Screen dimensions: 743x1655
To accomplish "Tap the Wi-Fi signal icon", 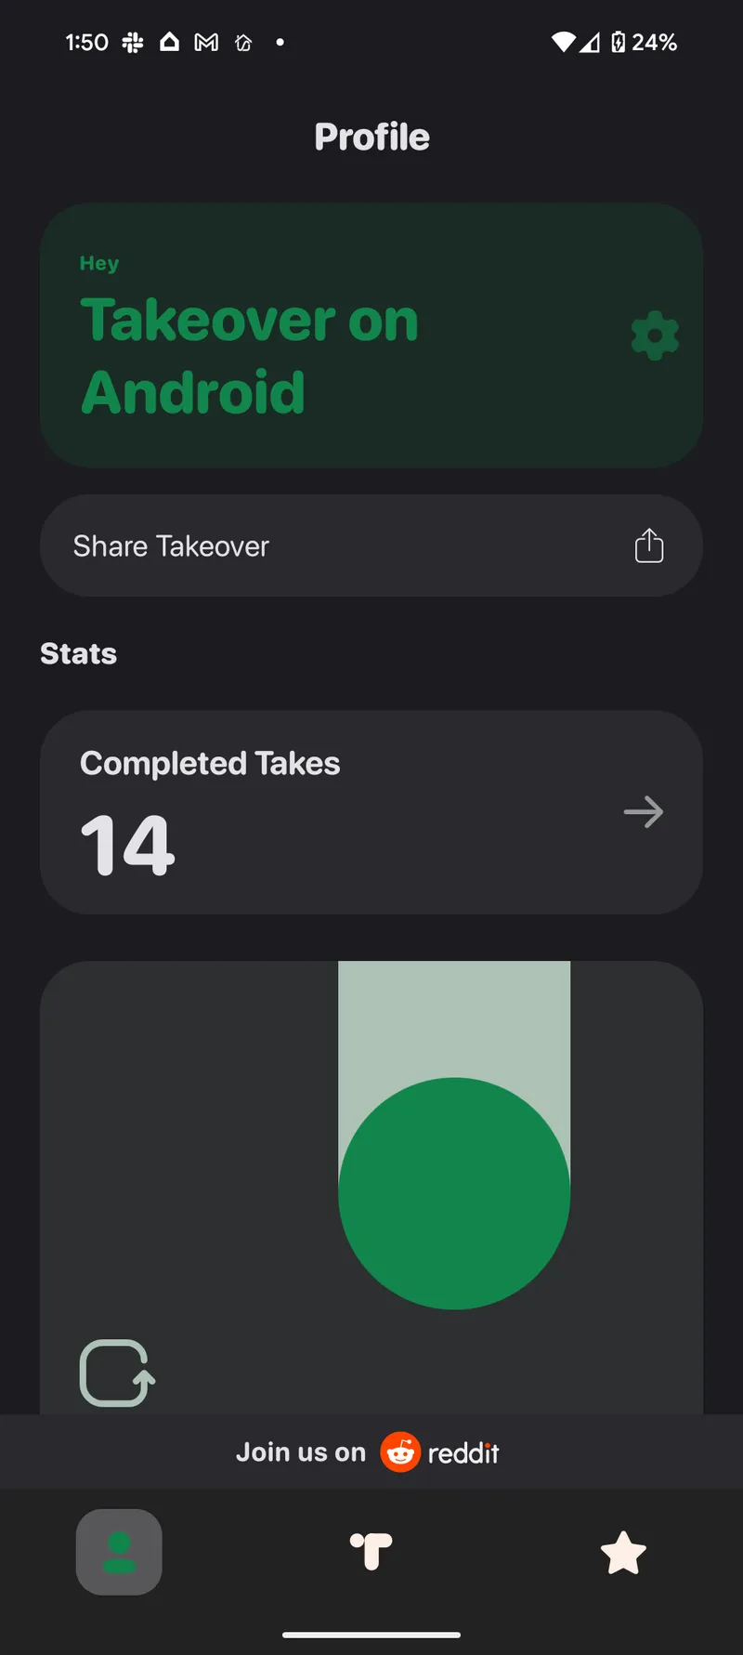I will [563, 43].
